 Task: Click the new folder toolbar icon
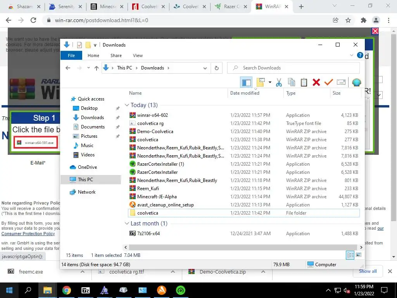[261, 82]
